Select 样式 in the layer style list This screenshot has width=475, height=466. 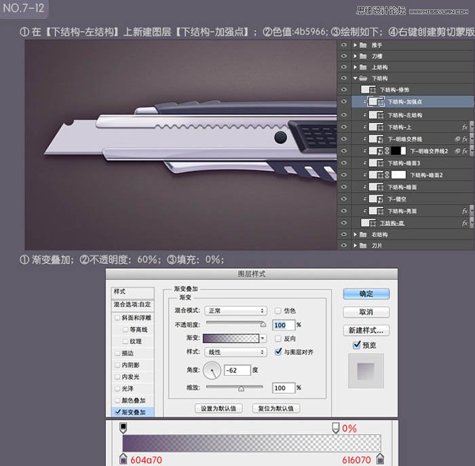132,292
